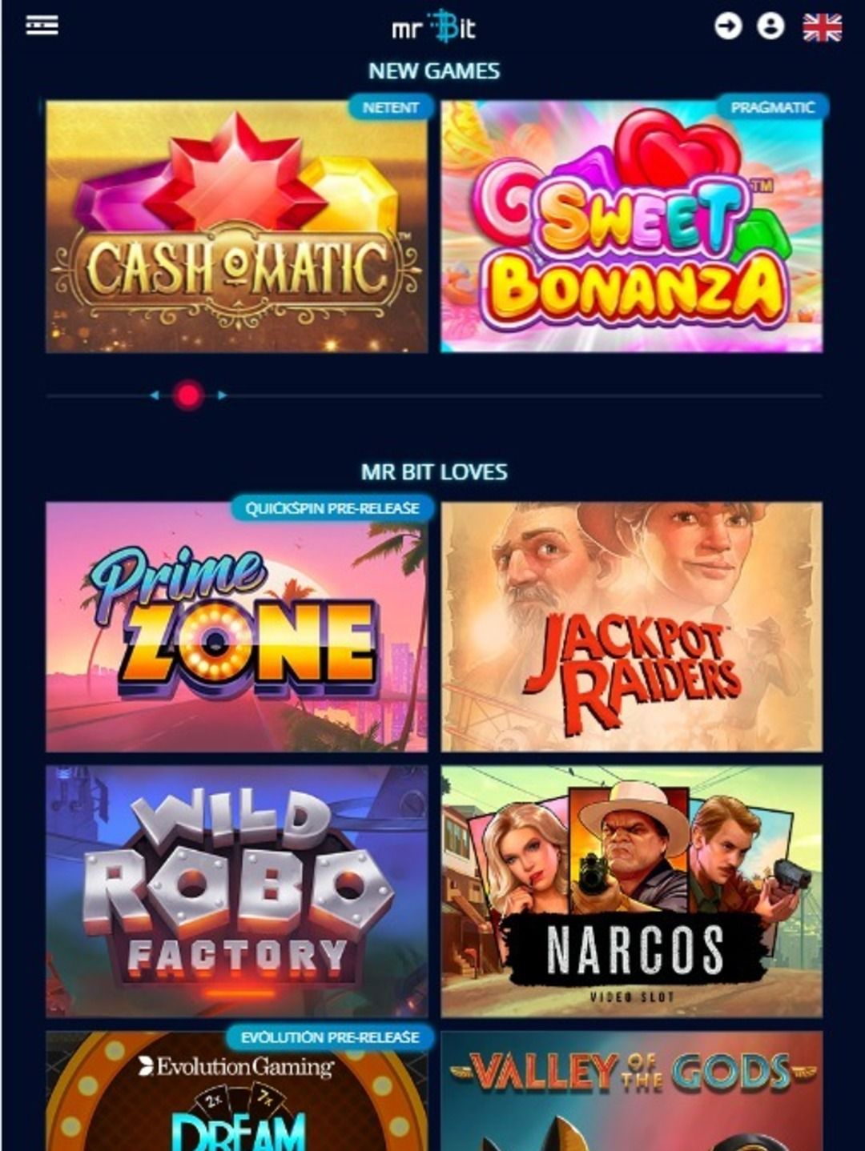Open the user account profile icon
Image resolution: width=865 pixels, height=1151 pixels.
[x=770, y=26]
